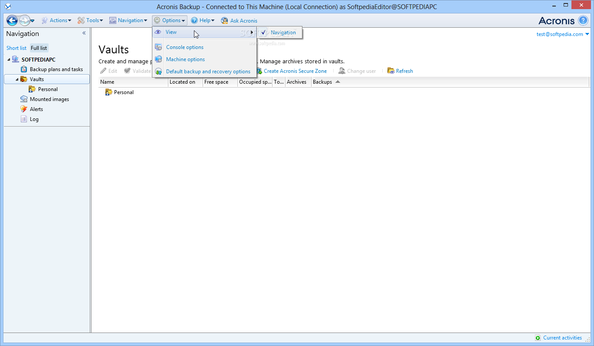The width and height of the screenshot is (594, 346).
Task: Open the Navigation menu in toolbar
Action: pos(128,20)
